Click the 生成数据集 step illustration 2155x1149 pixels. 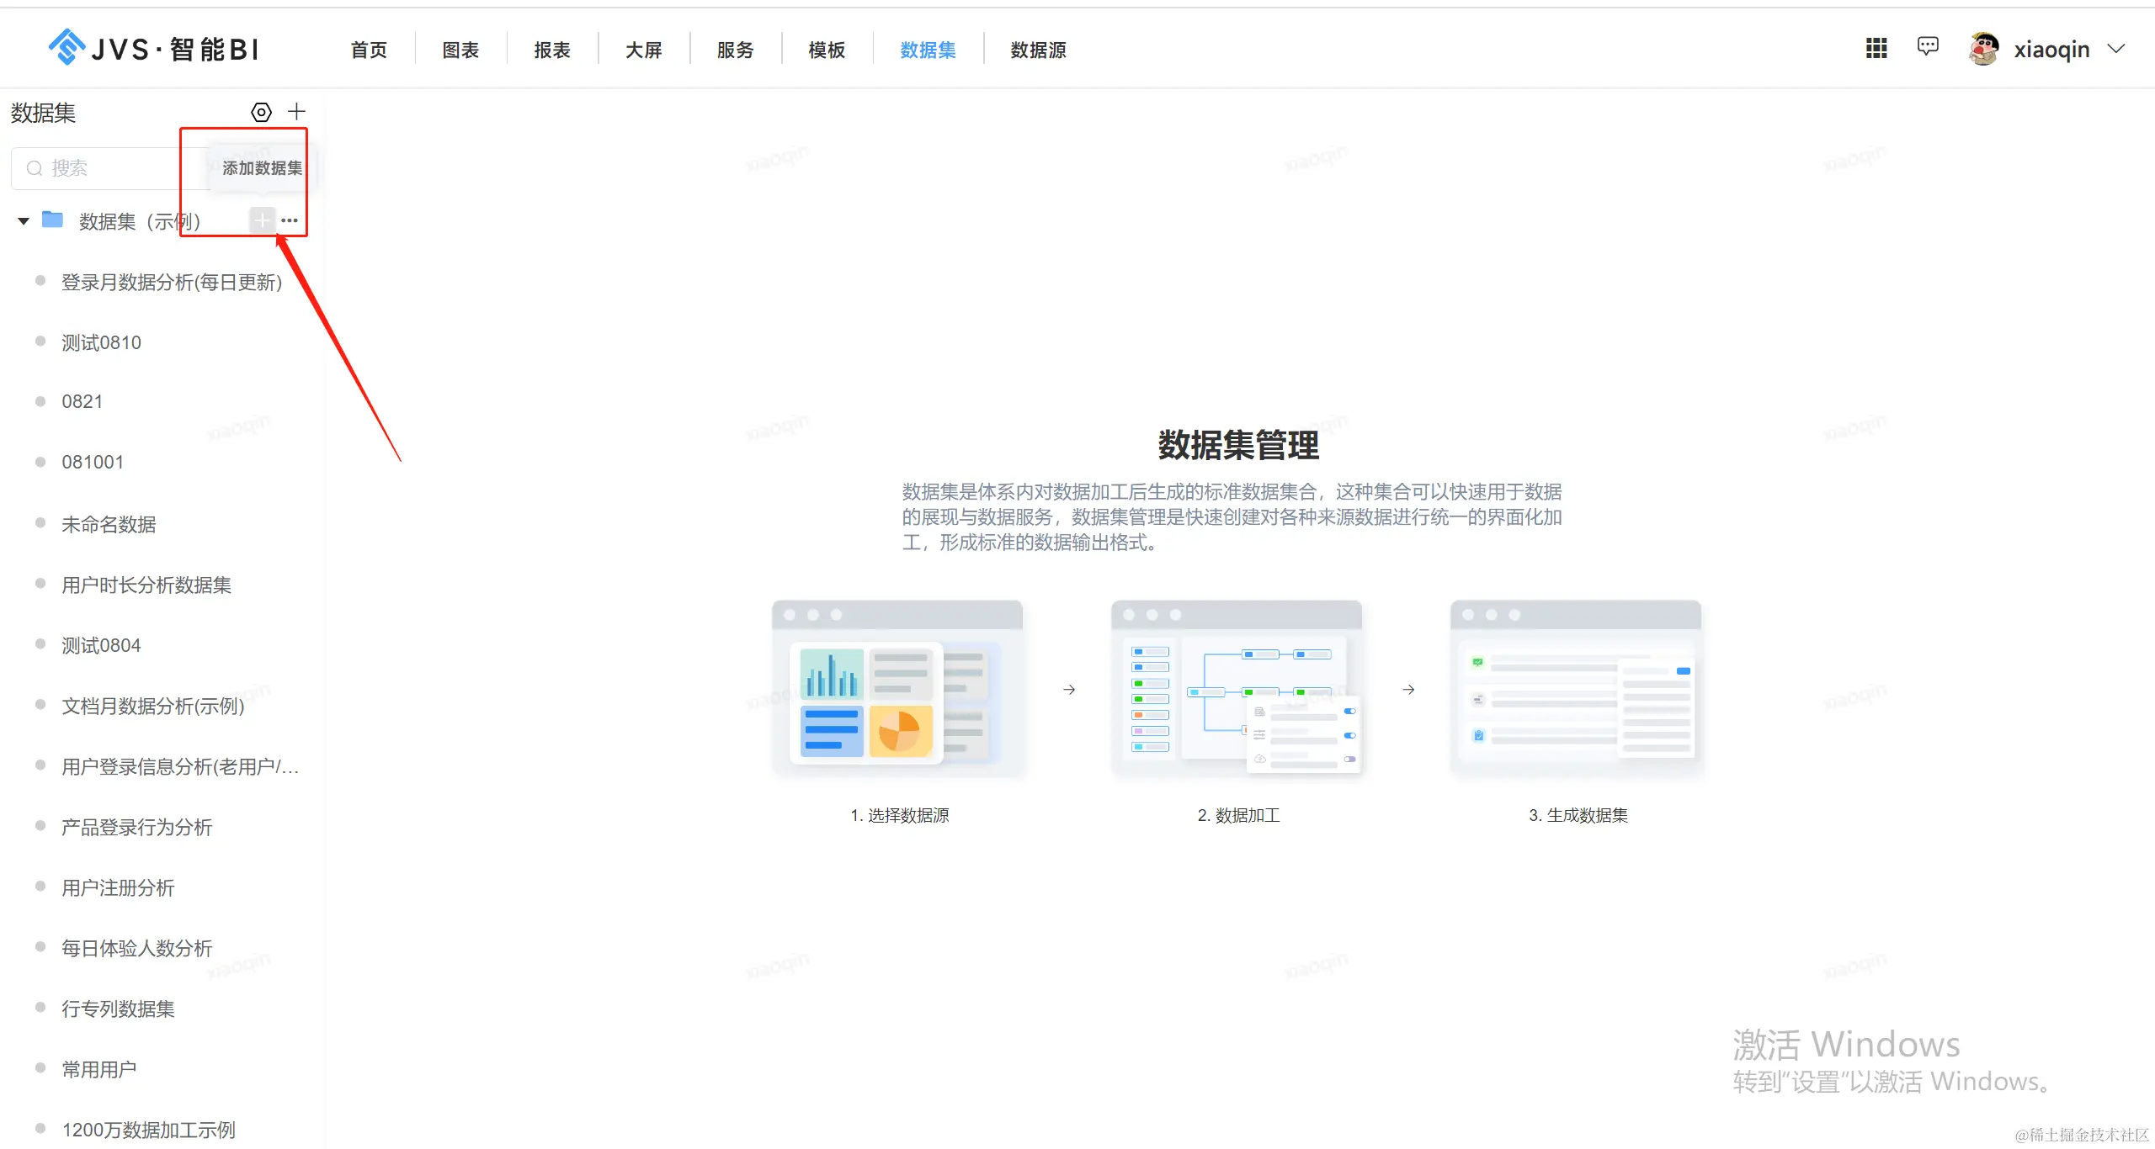coord(1576,688)
